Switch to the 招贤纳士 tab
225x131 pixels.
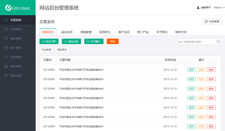click(x=105, y=32)
